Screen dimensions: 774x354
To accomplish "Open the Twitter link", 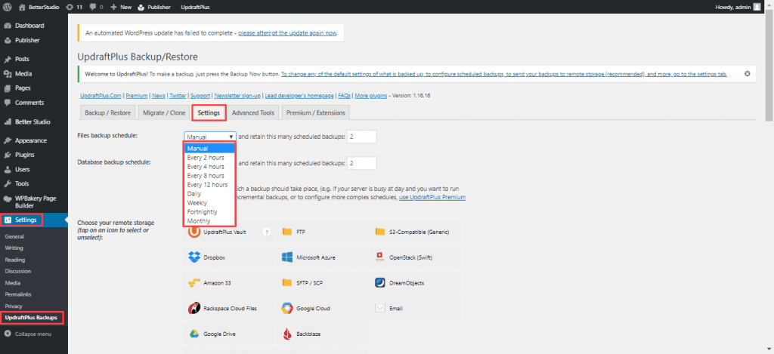I will point(178,96).
